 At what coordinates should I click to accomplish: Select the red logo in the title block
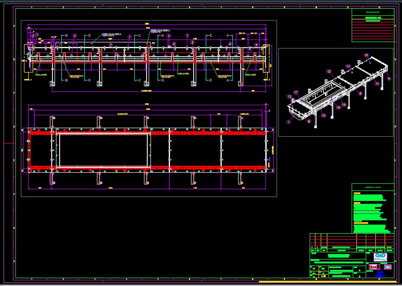[x=374, y=267]
